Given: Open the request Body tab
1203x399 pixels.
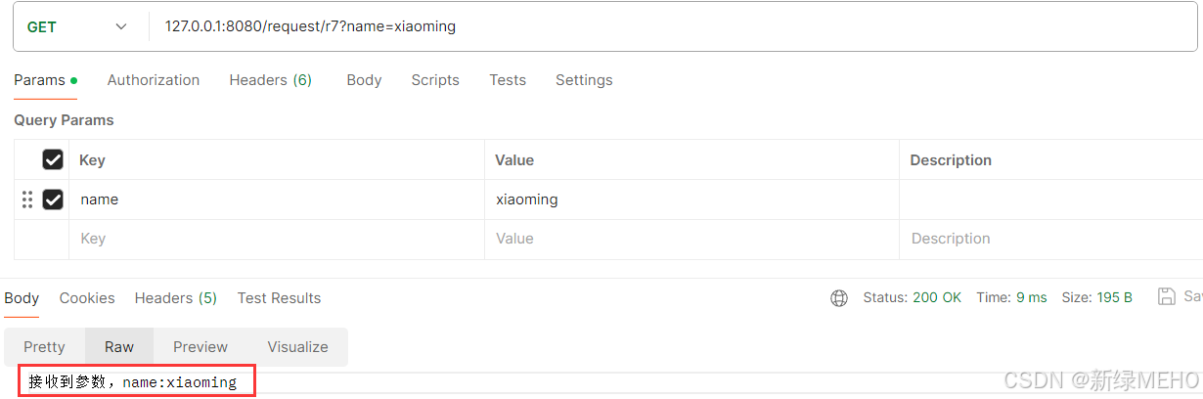Looking at the screenshot, I should click(364, 80).
